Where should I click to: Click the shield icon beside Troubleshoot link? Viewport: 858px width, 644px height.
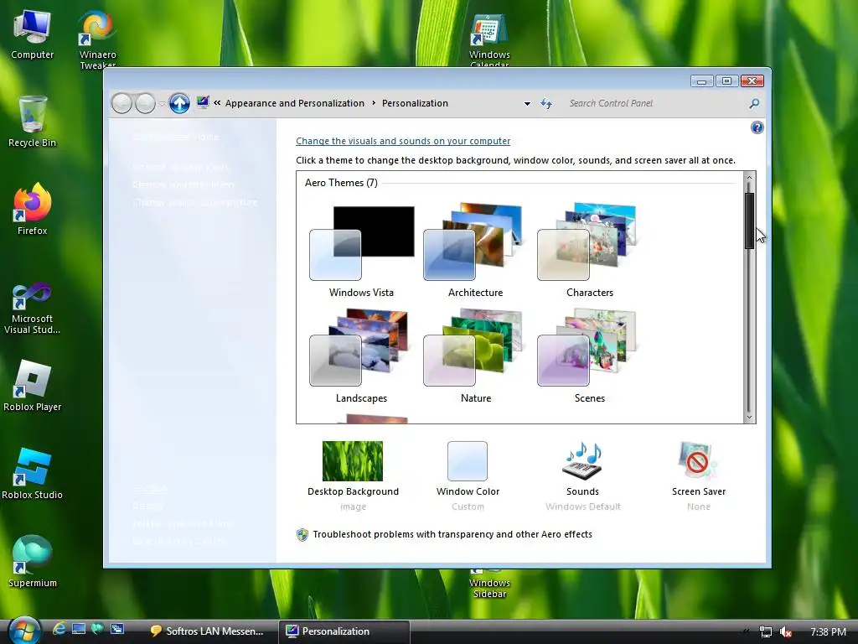[302, 534]
